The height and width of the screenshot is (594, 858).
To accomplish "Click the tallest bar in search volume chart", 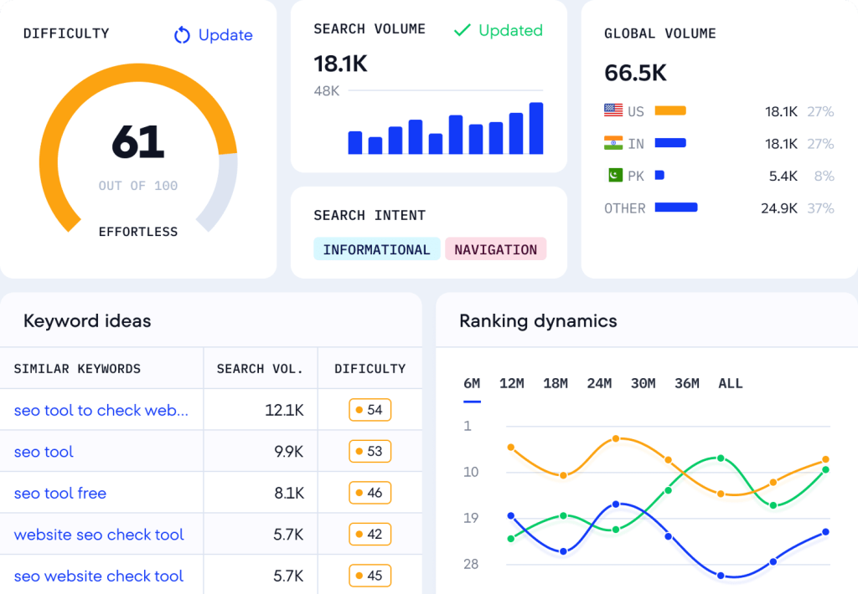I will click(x=536, y=129).
